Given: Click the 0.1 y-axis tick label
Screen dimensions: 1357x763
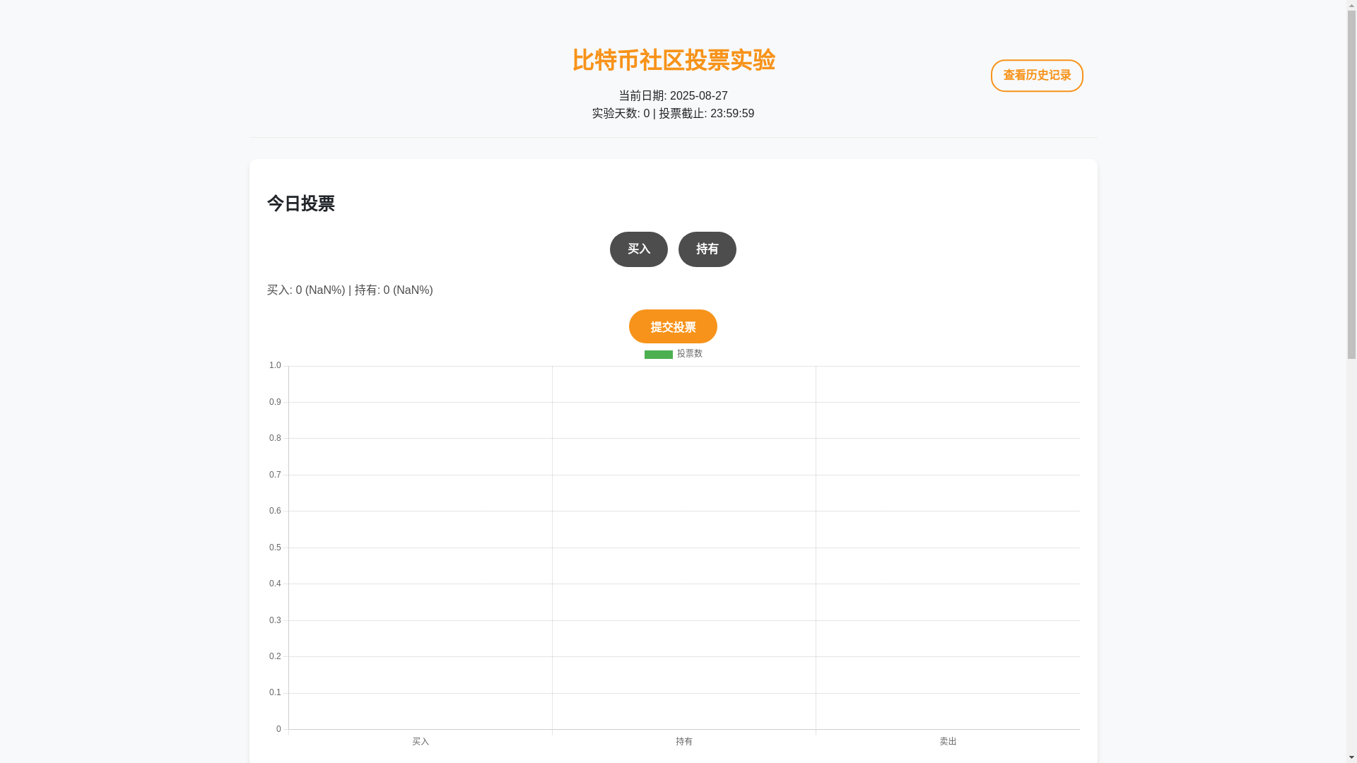Looking at the screenshot, I should pos(274,692).
